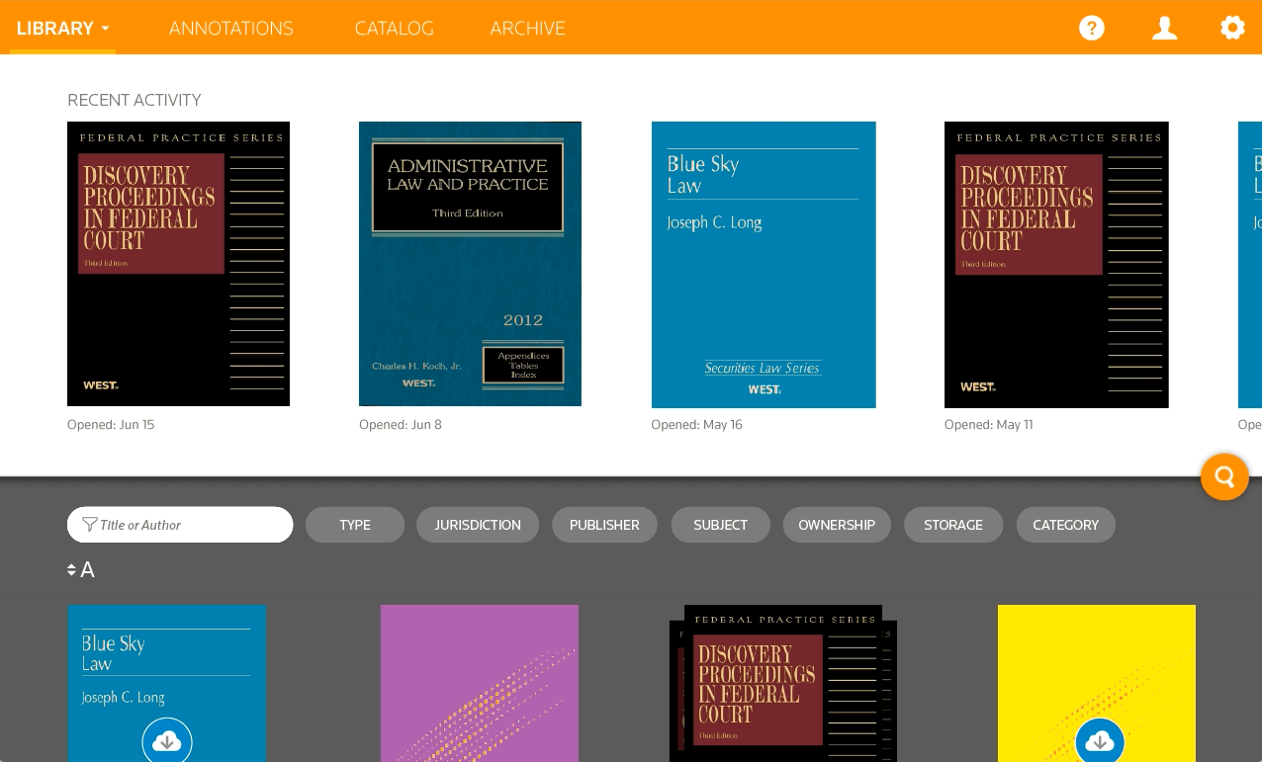This screenshot has width=1262, height=762.
Task: Switch to the ANNOTATIONS tab
Action: pos(231,29)
